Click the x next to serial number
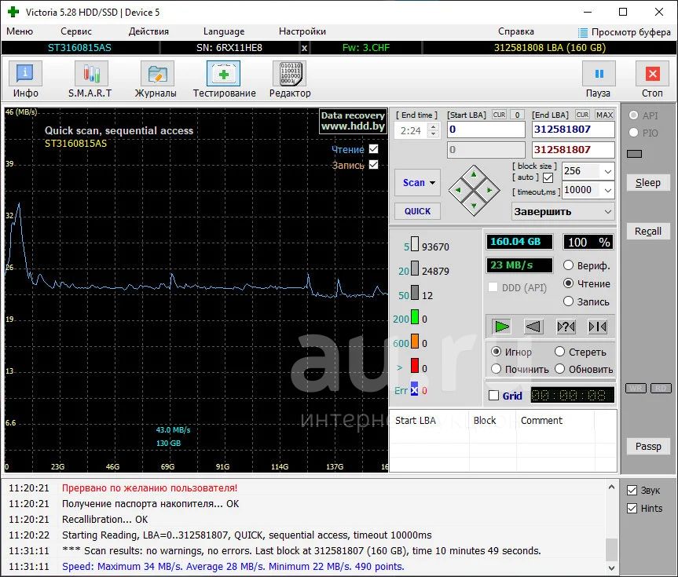 point(304,48)
